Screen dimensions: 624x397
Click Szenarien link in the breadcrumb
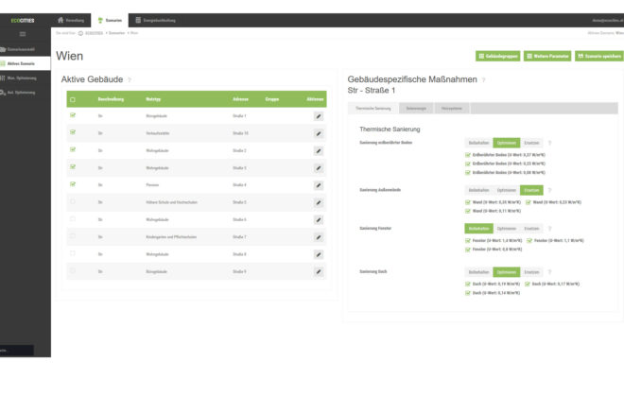pos(116,33)
